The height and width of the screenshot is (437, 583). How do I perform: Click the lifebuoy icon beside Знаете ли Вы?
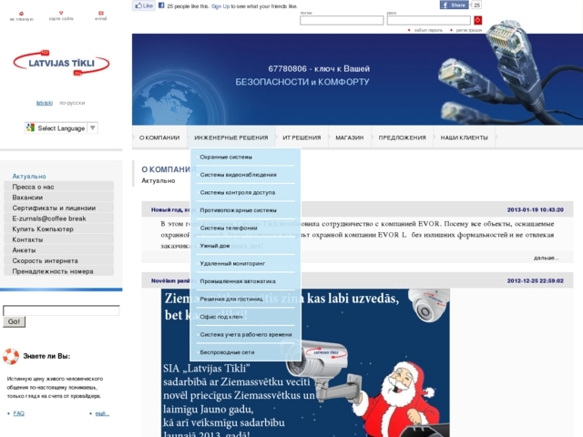(x=11, y=356)
